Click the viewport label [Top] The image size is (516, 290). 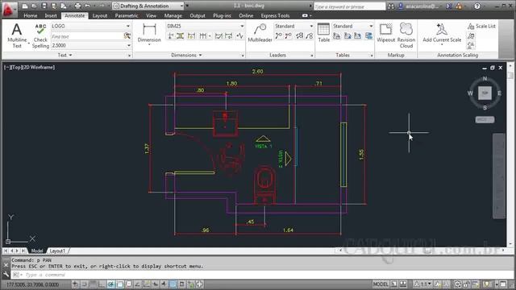point(16,68)
